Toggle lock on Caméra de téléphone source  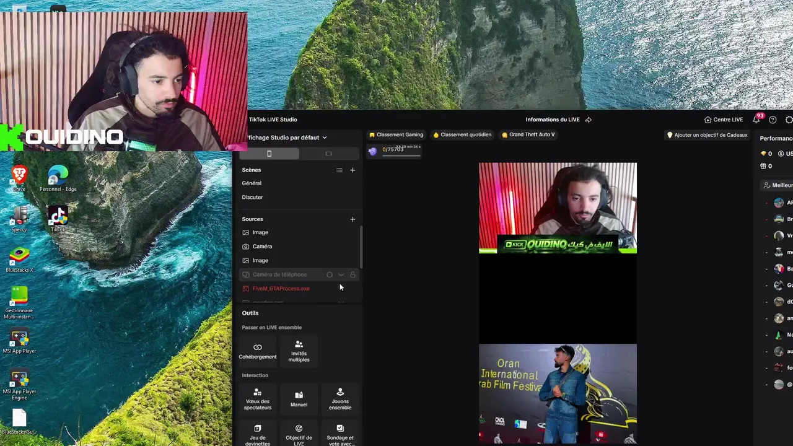(353, 274)
